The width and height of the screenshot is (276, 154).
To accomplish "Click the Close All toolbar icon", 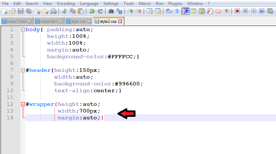I will coord(45,11).
